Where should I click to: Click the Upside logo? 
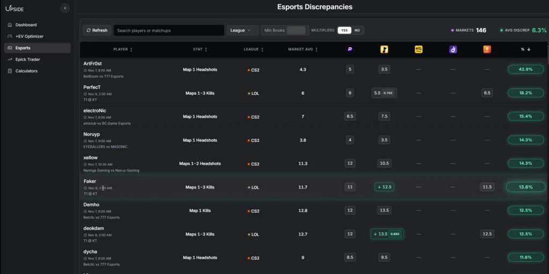(14, 9)
